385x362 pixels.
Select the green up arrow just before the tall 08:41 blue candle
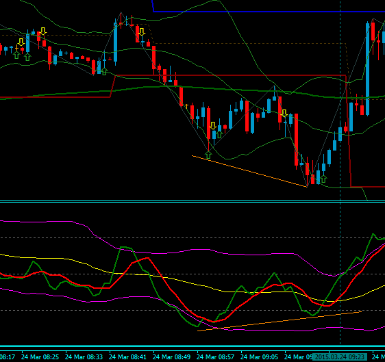click(x=104, y=71)
